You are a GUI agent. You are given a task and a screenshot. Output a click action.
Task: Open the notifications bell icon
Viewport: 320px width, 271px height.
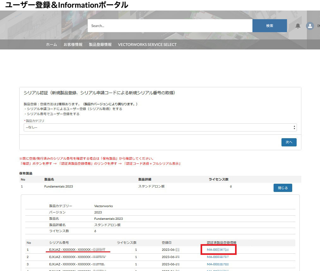coord(298,26)
